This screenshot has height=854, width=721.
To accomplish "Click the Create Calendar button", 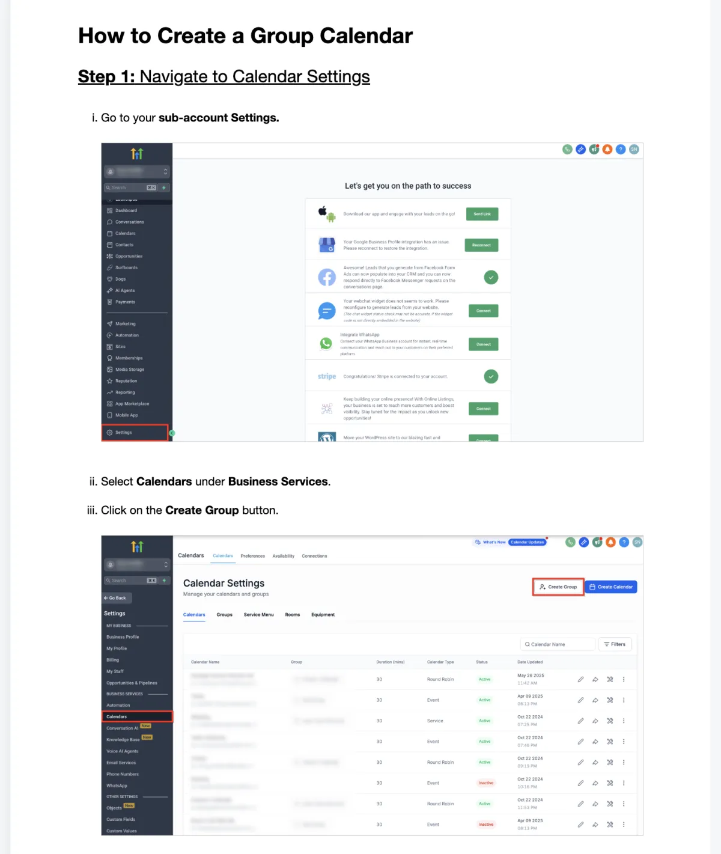I will [x=611, y=587].
